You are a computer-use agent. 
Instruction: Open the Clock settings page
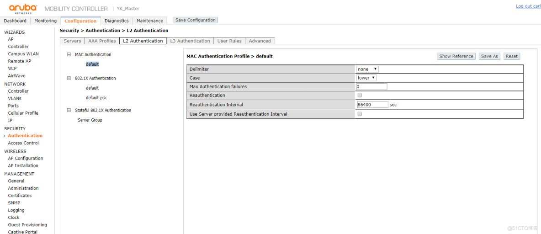coord(14,218)
